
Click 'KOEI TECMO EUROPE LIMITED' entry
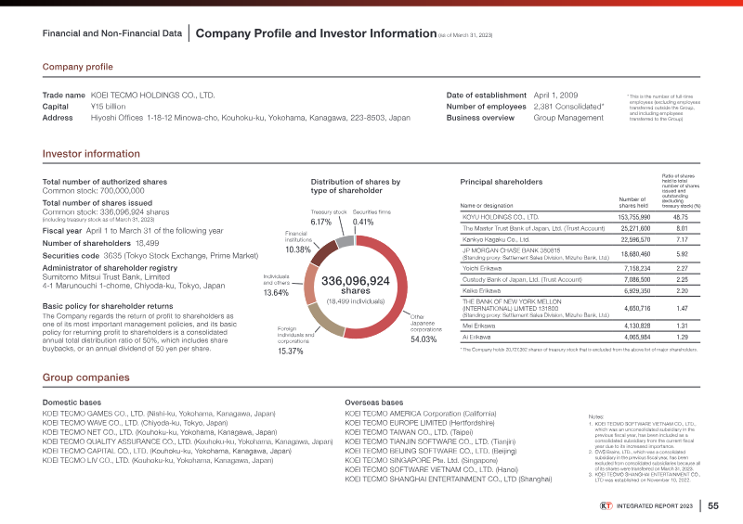[420, 423]
